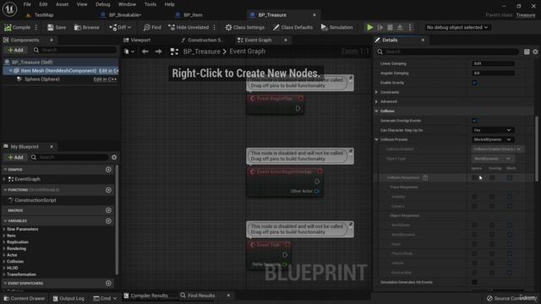Viewport: 541px width, 304px height.
Task: Toggle Enable Gravity checkbox
Action: tap(475, 83)
